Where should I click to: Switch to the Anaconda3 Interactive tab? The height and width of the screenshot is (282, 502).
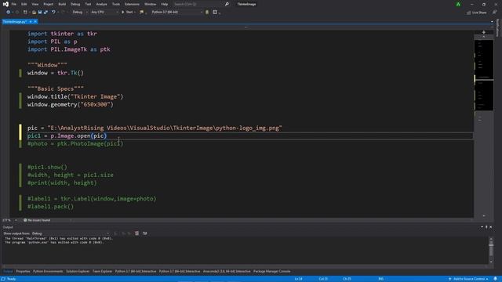pos(227,272)
